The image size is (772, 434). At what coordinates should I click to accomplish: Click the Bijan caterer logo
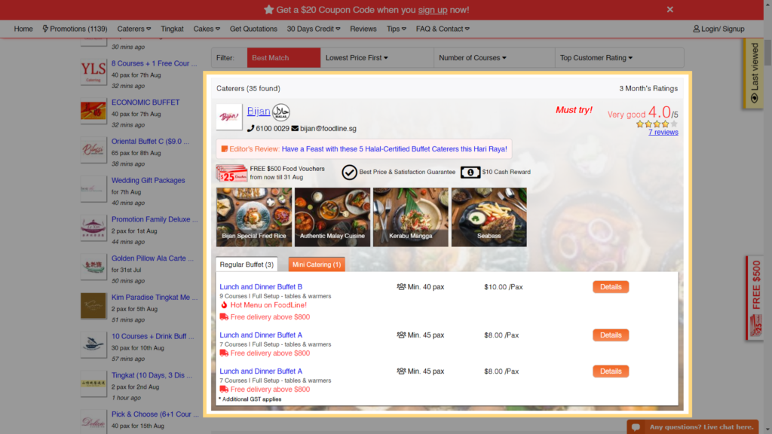[x=229, y=117]
